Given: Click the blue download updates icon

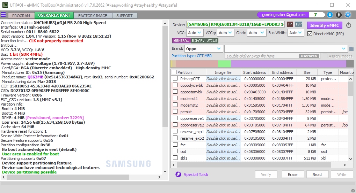Looking at the screenshot, I should click(330, 15).
